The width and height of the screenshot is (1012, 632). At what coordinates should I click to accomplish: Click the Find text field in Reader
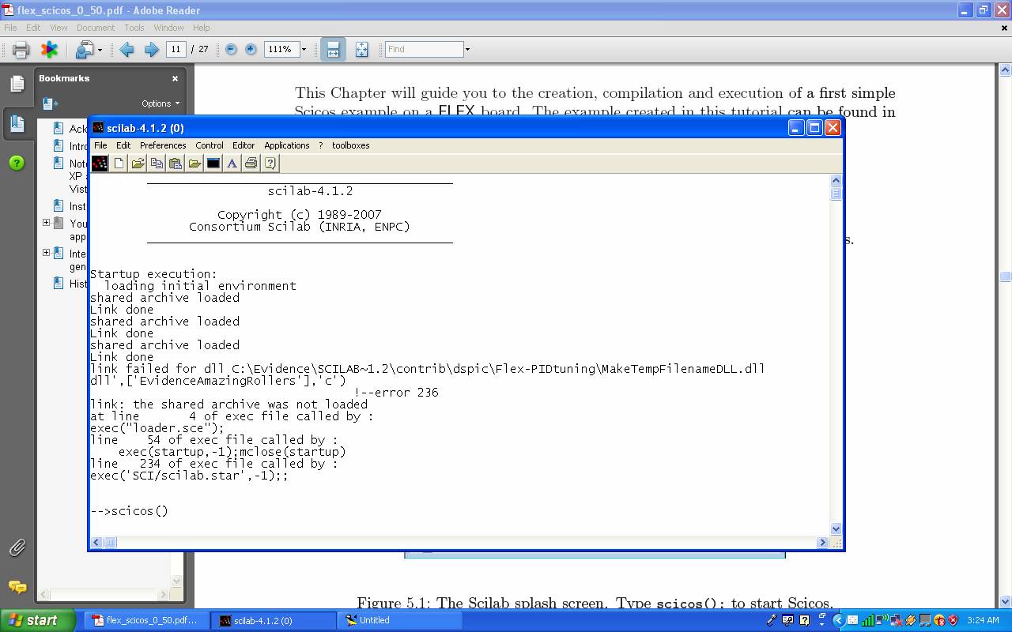(x=424, y=49)
